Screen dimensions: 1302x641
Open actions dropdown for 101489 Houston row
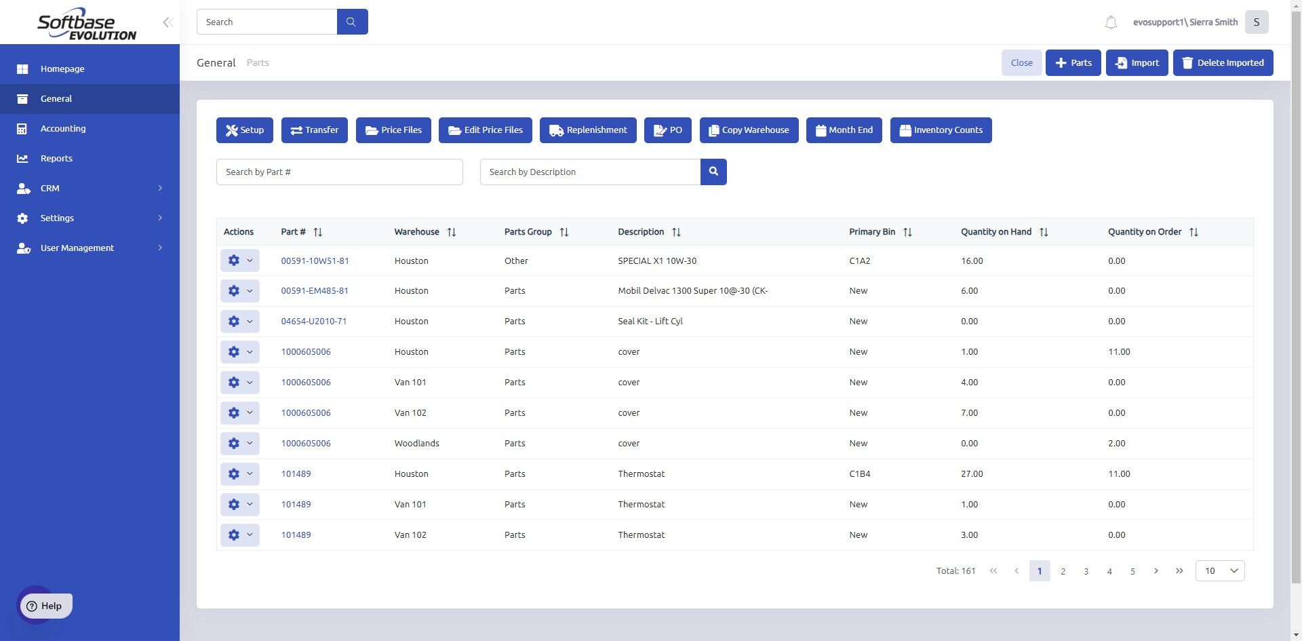pos(240,474)
